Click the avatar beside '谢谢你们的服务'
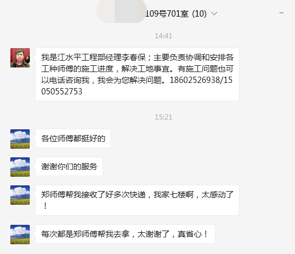The image size is (295, 254). click(x=20, y=167)
